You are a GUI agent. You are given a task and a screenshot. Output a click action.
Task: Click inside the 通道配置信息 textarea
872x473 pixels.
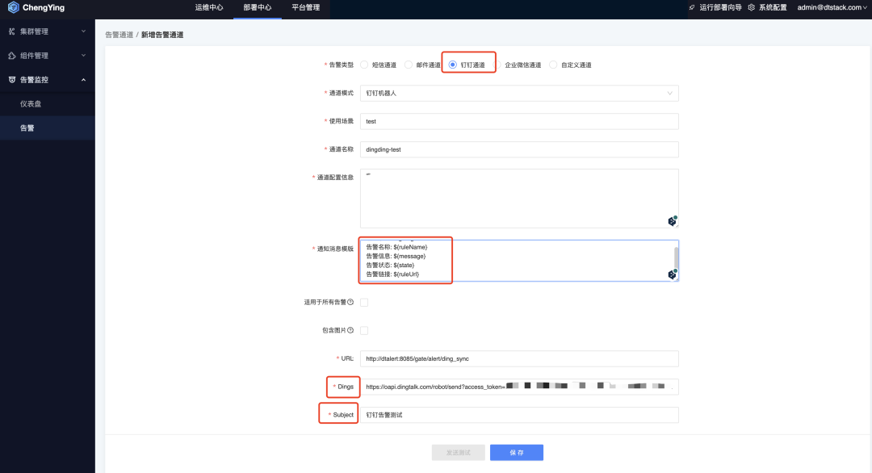pyautogui.click(x=519, y=199)
